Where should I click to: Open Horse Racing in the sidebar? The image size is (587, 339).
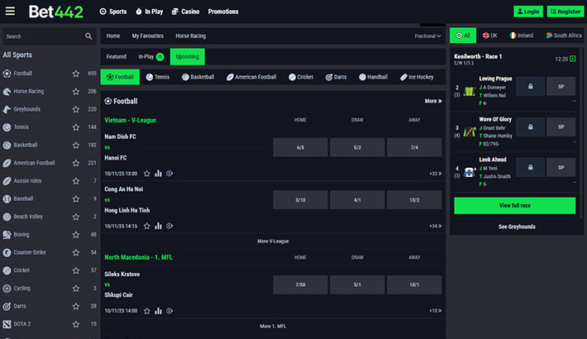tap(28, 92)
